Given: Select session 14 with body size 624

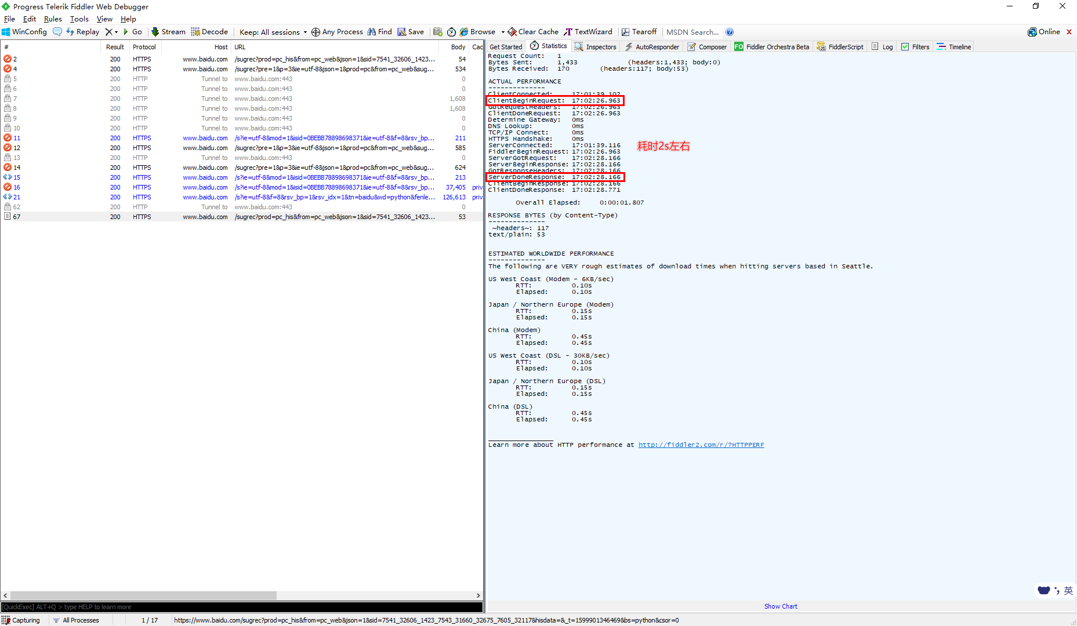Looking at the screenshot, I should click(x=241, y=168).
